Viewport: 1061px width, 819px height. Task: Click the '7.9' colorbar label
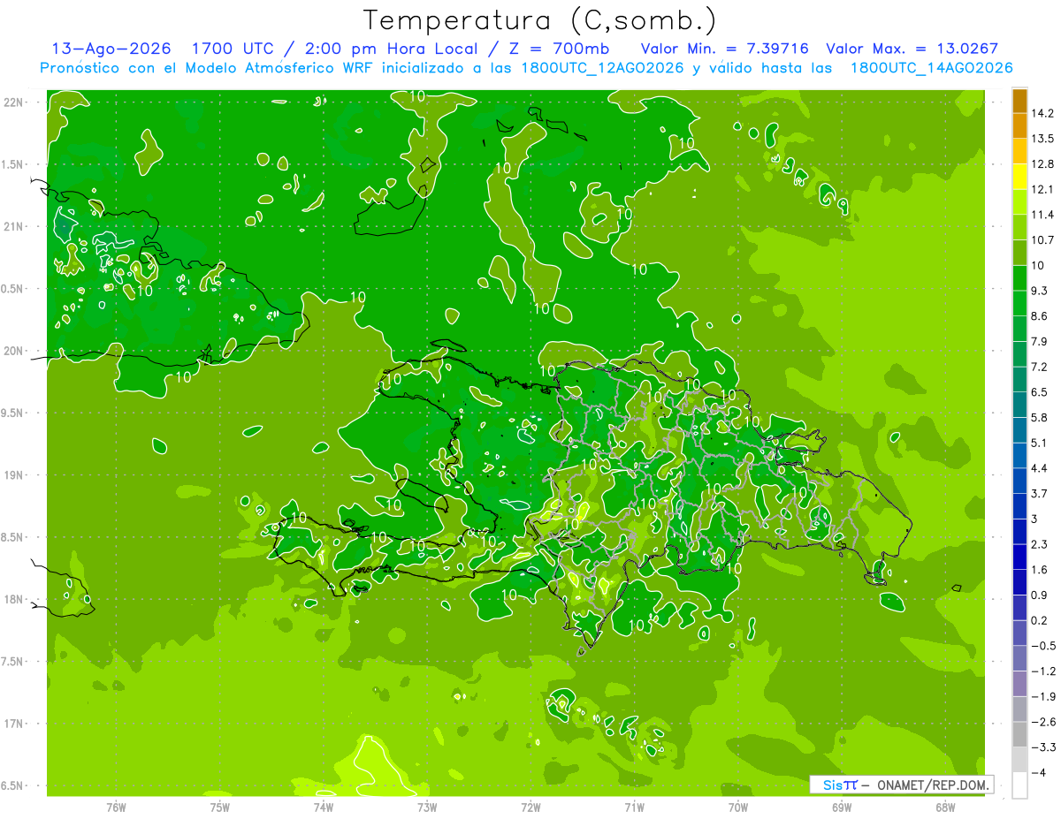coord(1038,341)
